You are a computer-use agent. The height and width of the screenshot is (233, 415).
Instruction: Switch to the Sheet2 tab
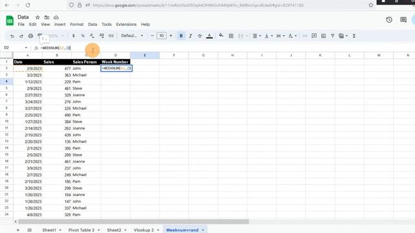pos(114,230)
